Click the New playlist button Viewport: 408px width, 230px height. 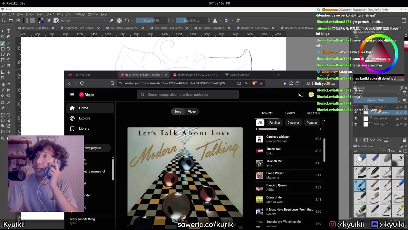[92, 148]
